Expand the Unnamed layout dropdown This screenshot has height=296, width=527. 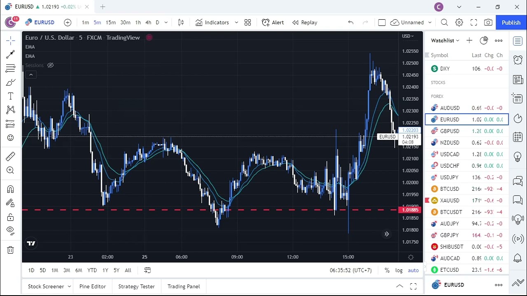click(430, 23)
